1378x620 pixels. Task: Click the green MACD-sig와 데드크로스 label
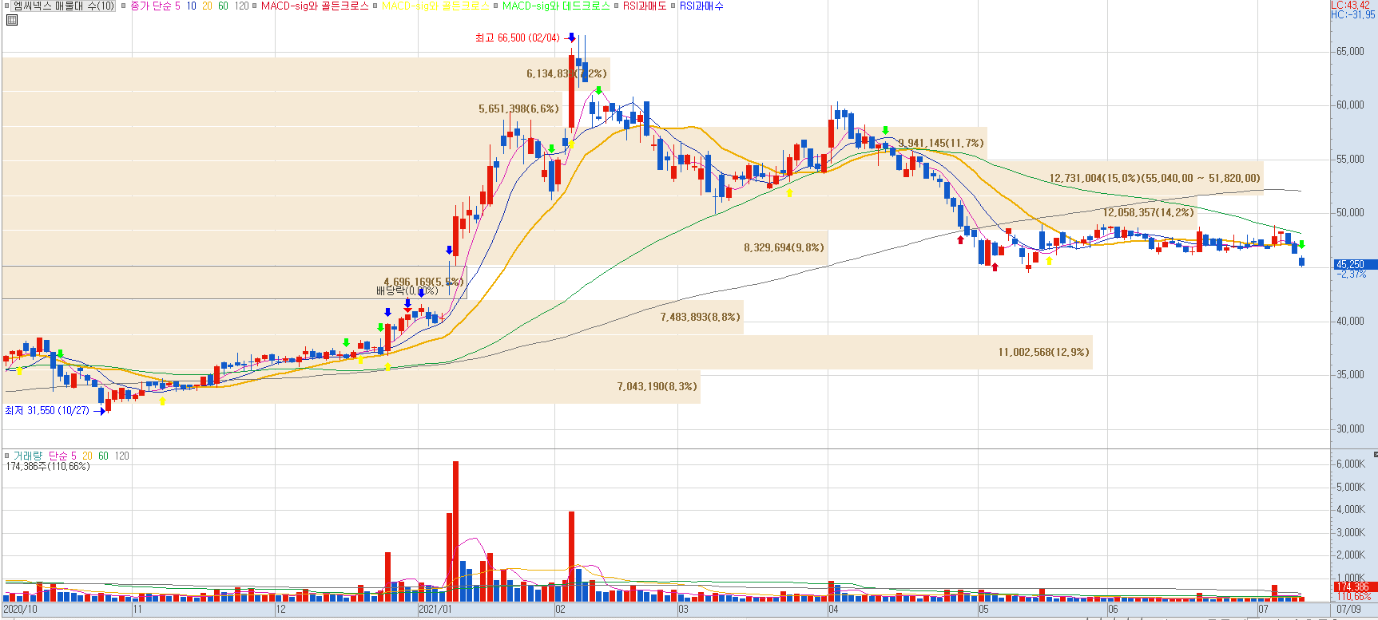click(556, 6)
